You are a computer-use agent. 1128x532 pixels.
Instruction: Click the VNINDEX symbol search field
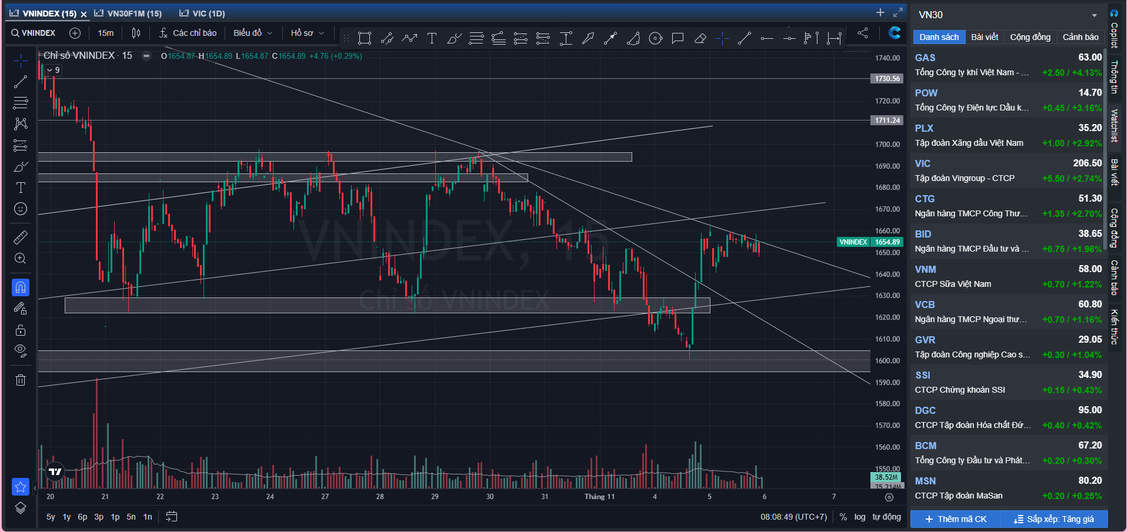click(x=34, y=33)
